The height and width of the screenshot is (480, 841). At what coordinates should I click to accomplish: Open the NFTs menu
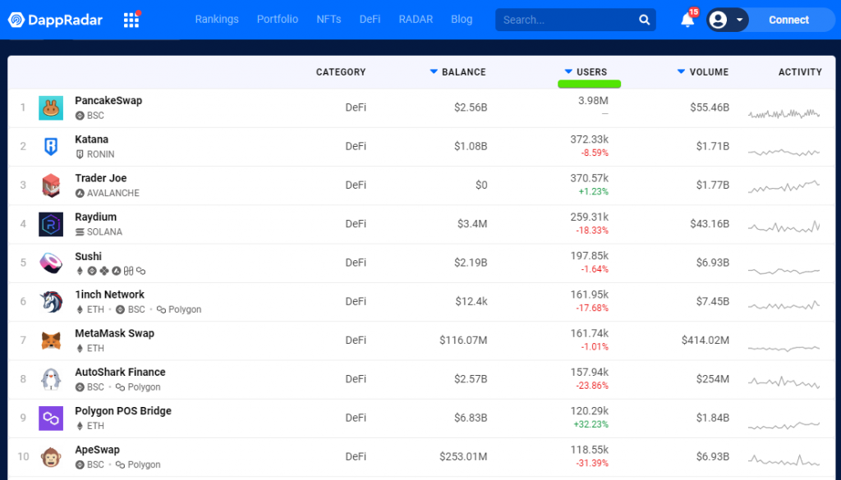pos(329,20)
